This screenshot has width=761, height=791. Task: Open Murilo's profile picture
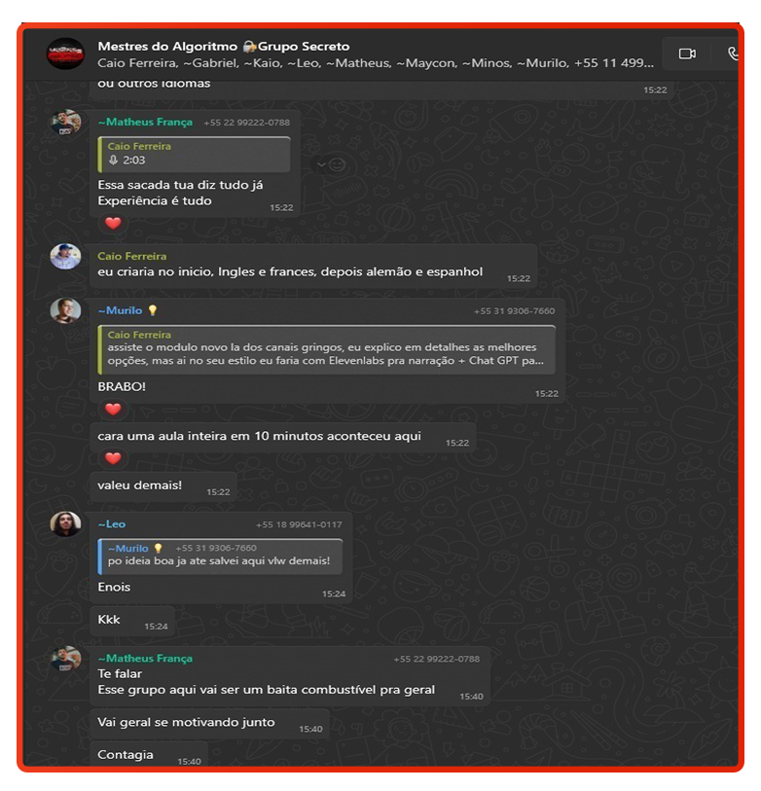tap(65, 310)
